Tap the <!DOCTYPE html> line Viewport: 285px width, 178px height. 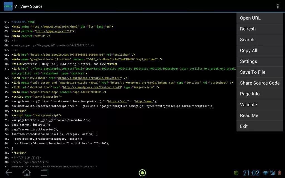[24, 22]
